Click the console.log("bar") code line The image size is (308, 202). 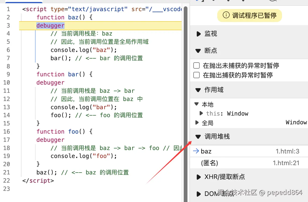tap(83, 107)
